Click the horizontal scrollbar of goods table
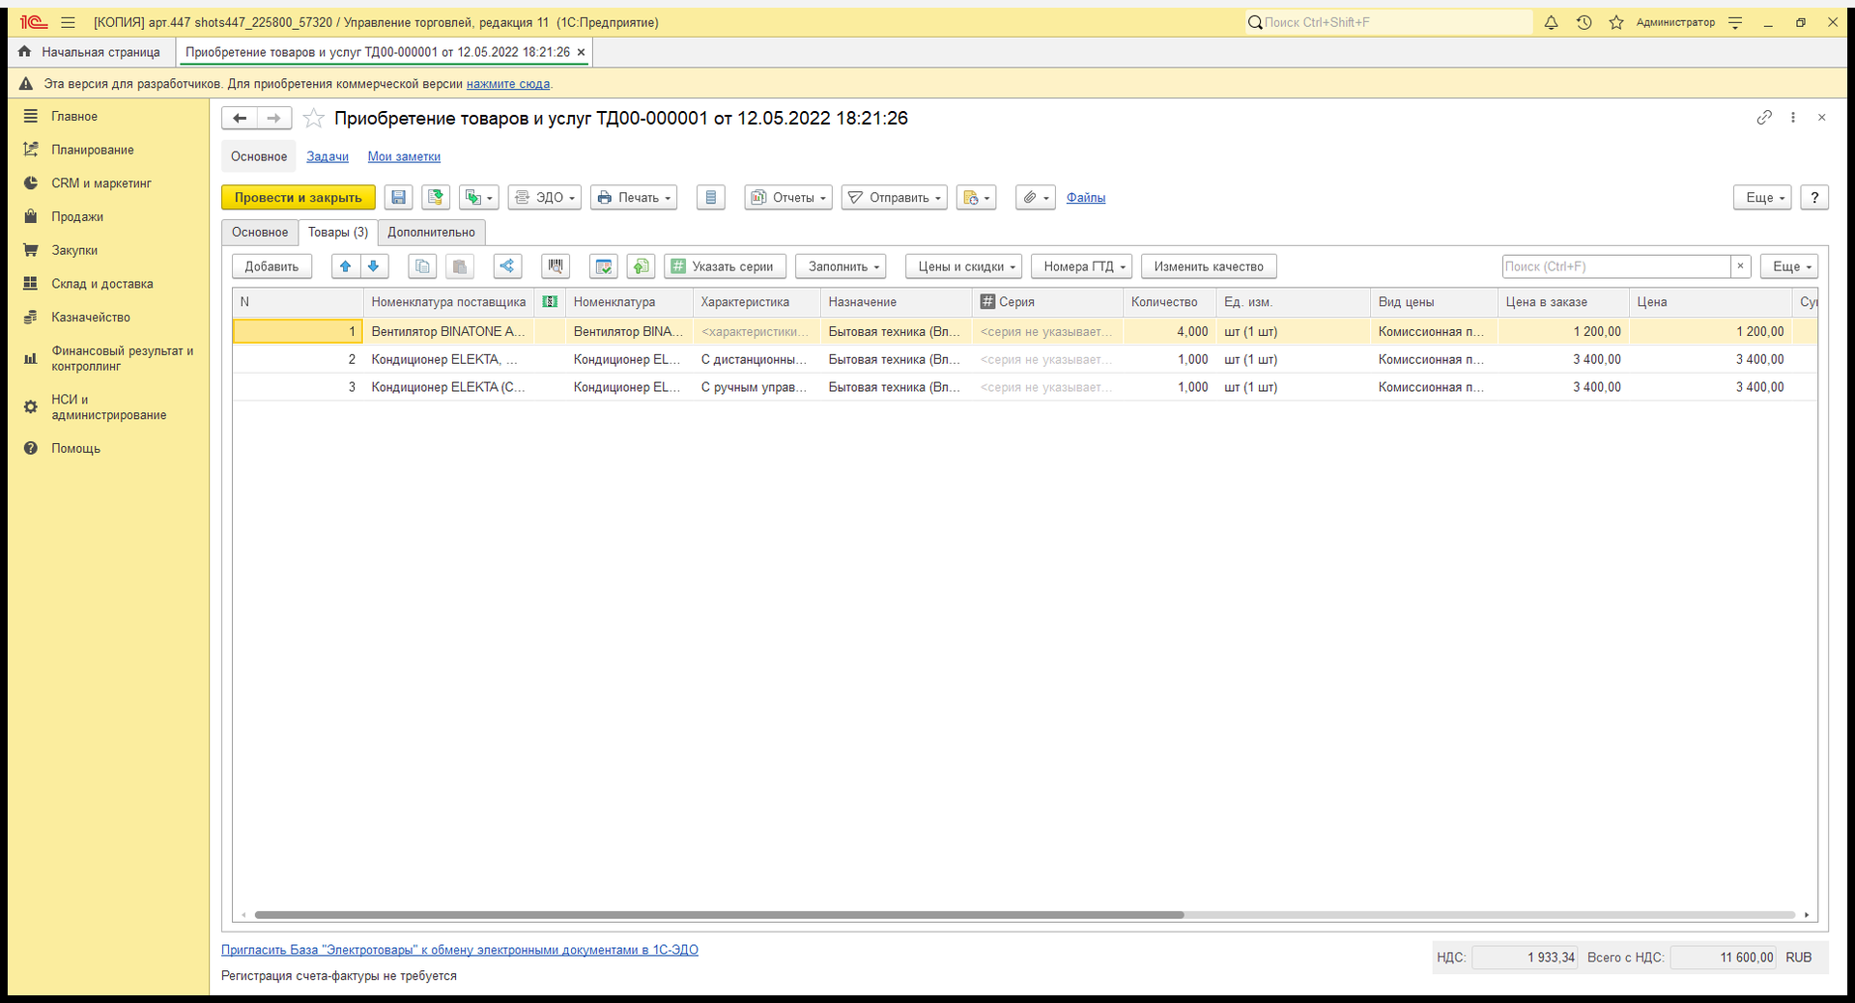The width and height of the screenshot is (1855, 1003). [719, 914]
